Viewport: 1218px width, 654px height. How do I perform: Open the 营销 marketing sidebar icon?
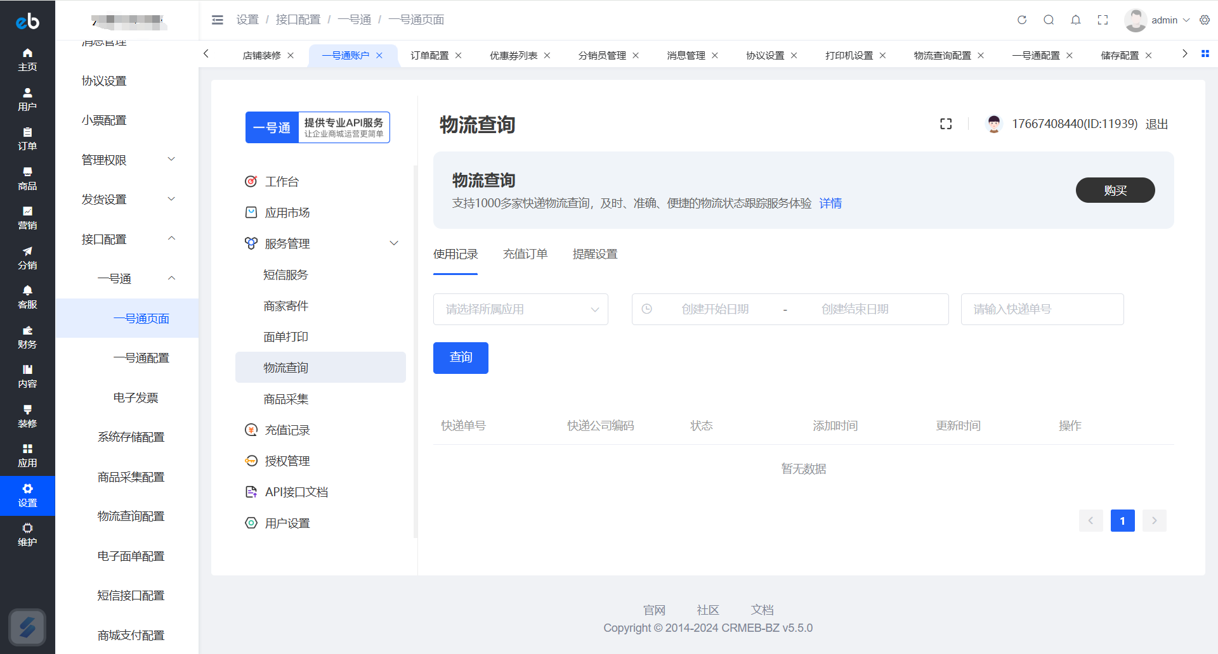click(27, 218)
